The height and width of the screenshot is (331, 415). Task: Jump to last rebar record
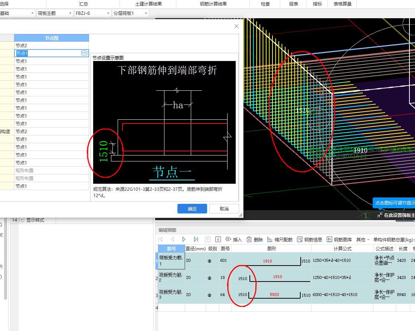pyautogui.click(x=196, y=240)
